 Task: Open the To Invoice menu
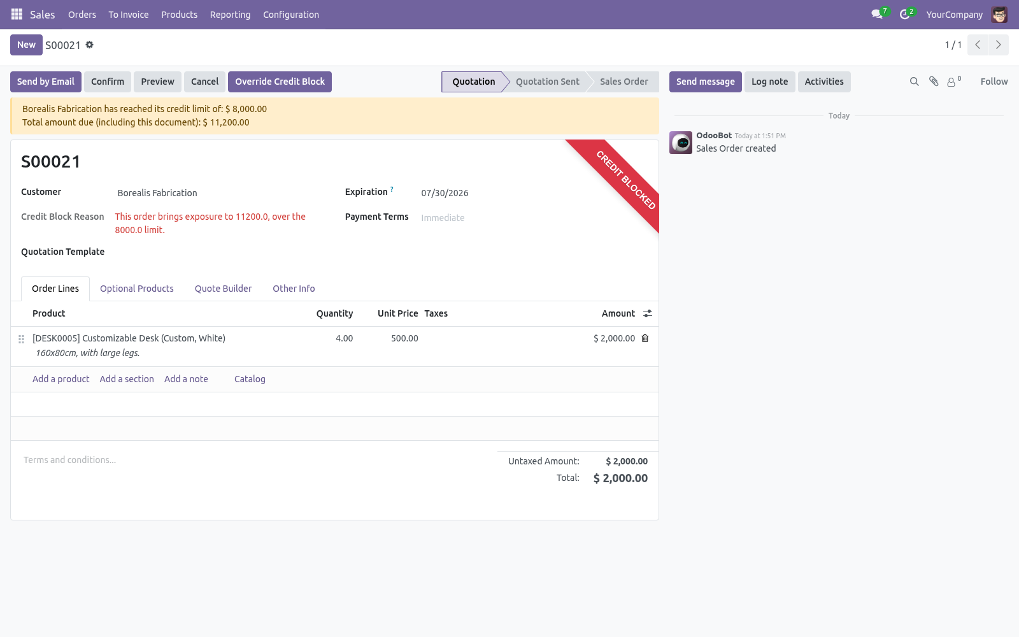pos(129,15)
